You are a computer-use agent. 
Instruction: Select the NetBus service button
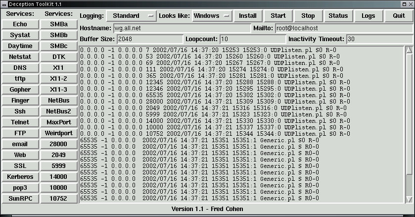pos(59,100)
